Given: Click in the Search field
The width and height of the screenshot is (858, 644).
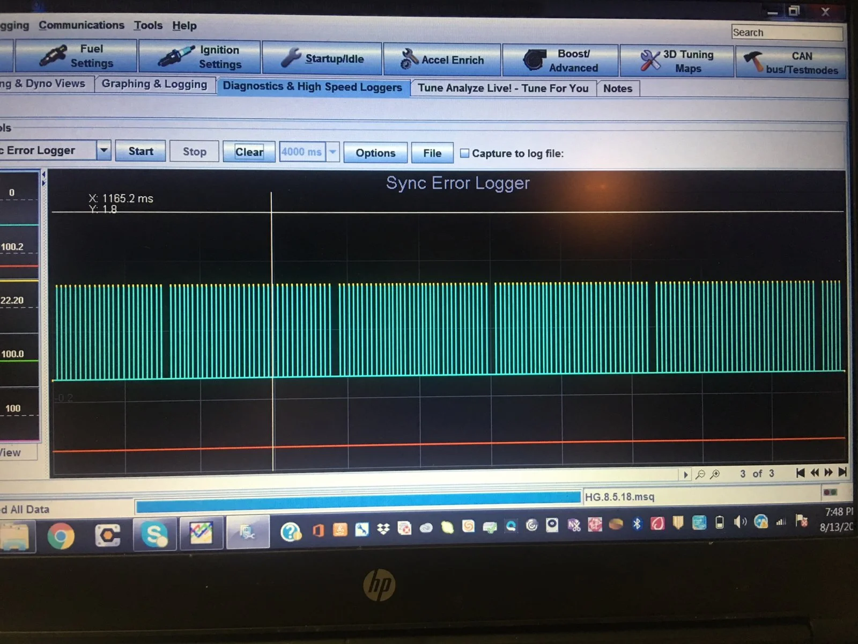Looking at the screenshot, I should coord(787,33).
